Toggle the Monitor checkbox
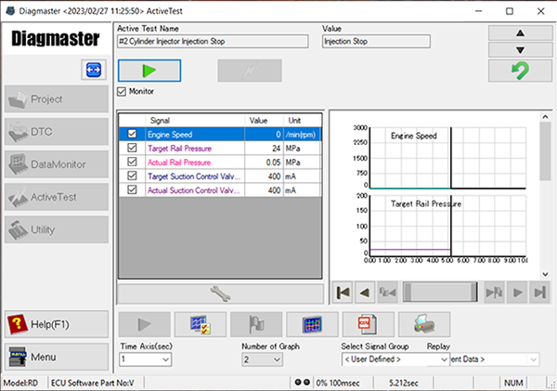This screenshot has width=557, height=391. pyautogui.click(x=122, y=91)
